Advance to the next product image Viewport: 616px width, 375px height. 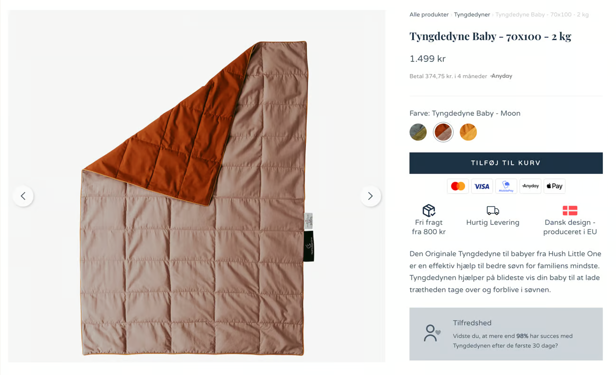[370, 196]
